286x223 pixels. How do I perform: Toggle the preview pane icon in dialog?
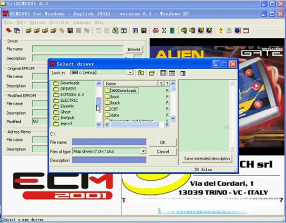(x=183, y=73)
